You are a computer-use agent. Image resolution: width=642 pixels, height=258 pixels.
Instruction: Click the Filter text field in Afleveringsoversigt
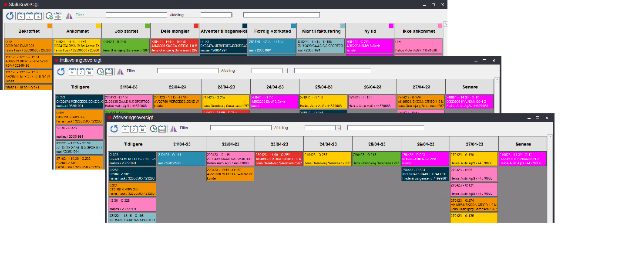[241, 128]
